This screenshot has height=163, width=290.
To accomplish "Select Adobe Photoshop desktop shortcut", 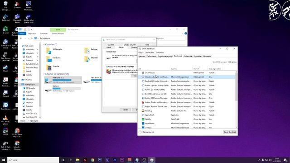I will (x=29, y=6).
